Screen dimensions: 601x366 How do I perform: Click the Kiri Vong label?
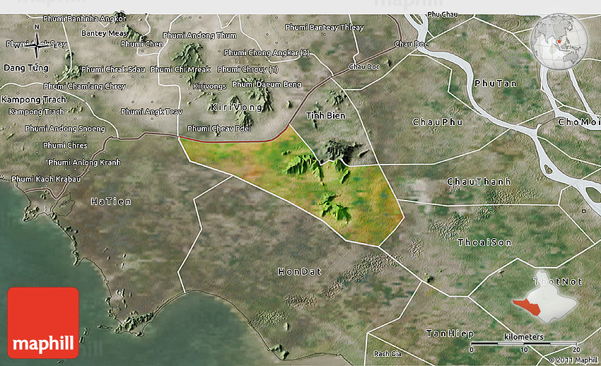[x=236, y=107]
